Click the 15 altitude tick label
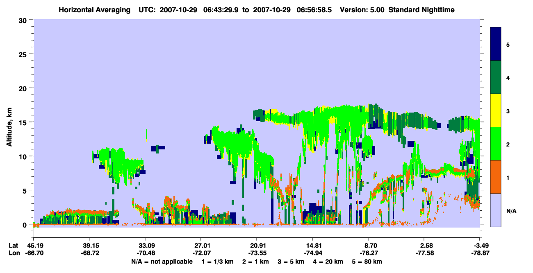The image size is (533, 273). pos(24,122)
